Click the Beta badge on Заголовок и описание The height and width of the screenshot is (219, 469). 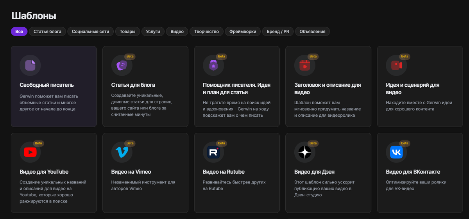[x=313, y=57]
